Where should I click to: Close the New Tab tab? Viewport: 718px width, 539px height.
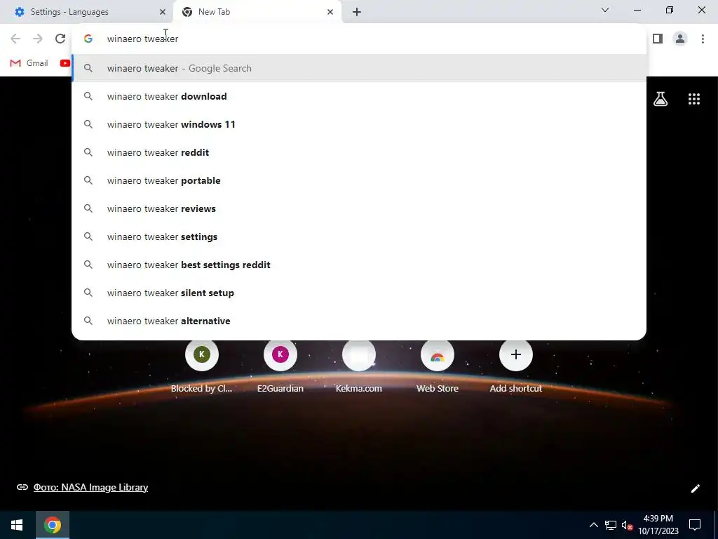coord(330,12)
